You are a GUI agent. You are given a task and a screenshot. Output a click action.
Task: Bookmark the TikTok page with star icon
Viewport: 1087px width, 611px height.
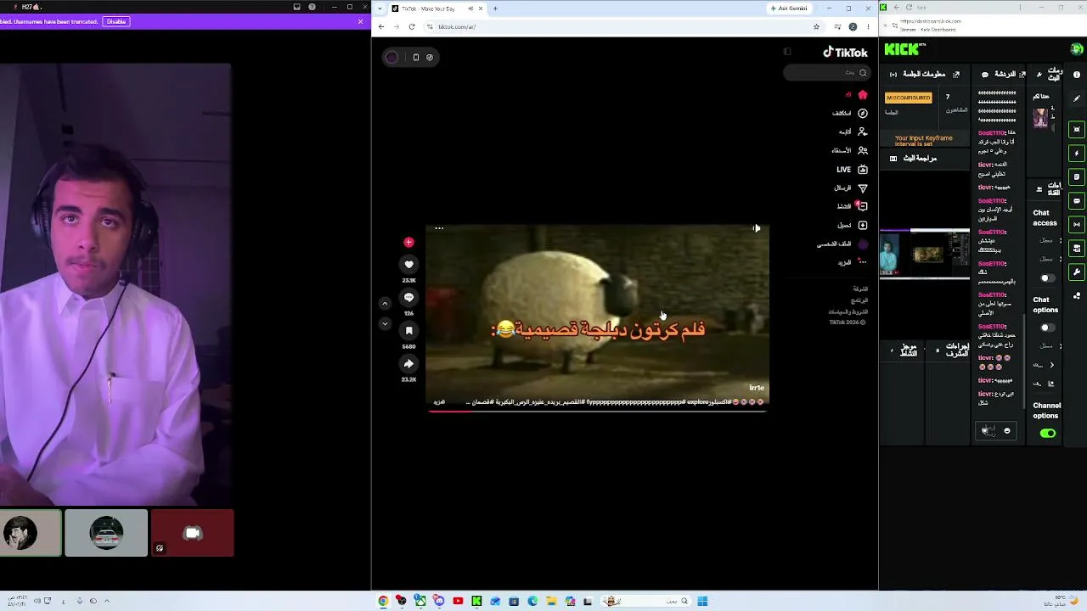[816, 26]
